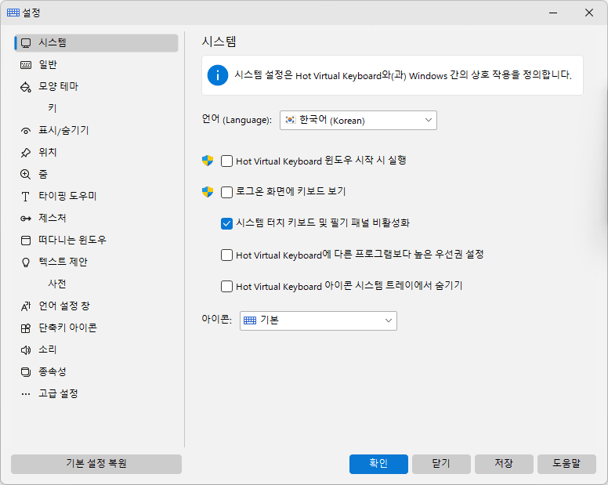The height and width of the screenshot is (485, 608).
Task: Open help with 도움말 button
Action: coord(566,464)
